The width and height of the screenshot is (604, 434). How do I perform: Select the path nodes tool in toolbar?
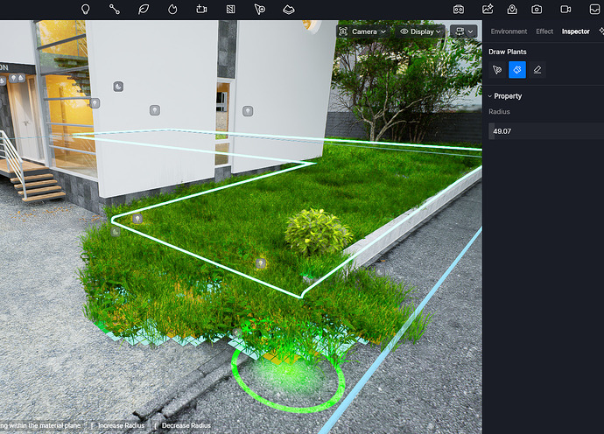(115, 9)
